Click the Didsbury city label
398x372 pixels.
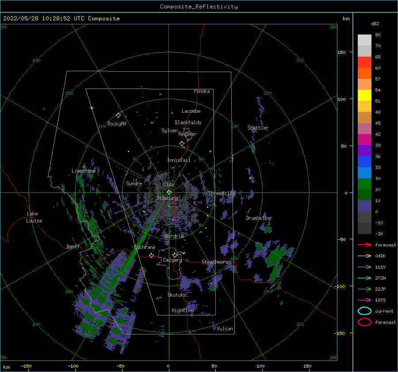tap(167, 198)
